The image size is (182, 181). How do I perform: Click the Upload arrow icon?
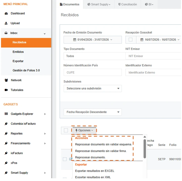[6, 23]
